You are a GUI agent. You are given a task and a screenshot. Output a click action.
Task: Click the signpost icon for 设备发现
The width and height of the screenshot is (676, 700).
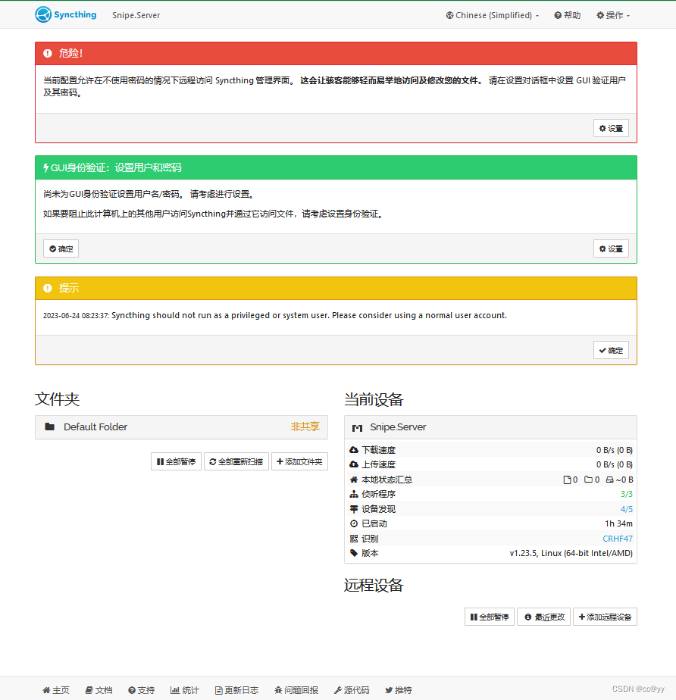354,509
